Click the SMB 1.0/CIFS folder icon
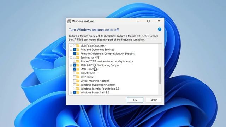This screenshot has height=127, width=226. click(78, 65)
